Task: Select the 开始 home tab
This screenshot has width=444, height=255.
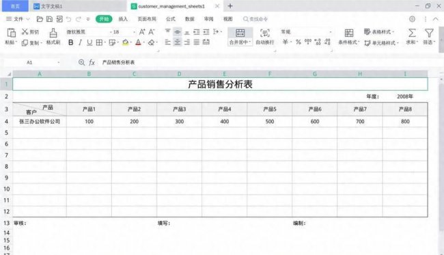Action: tap(104, 19)
